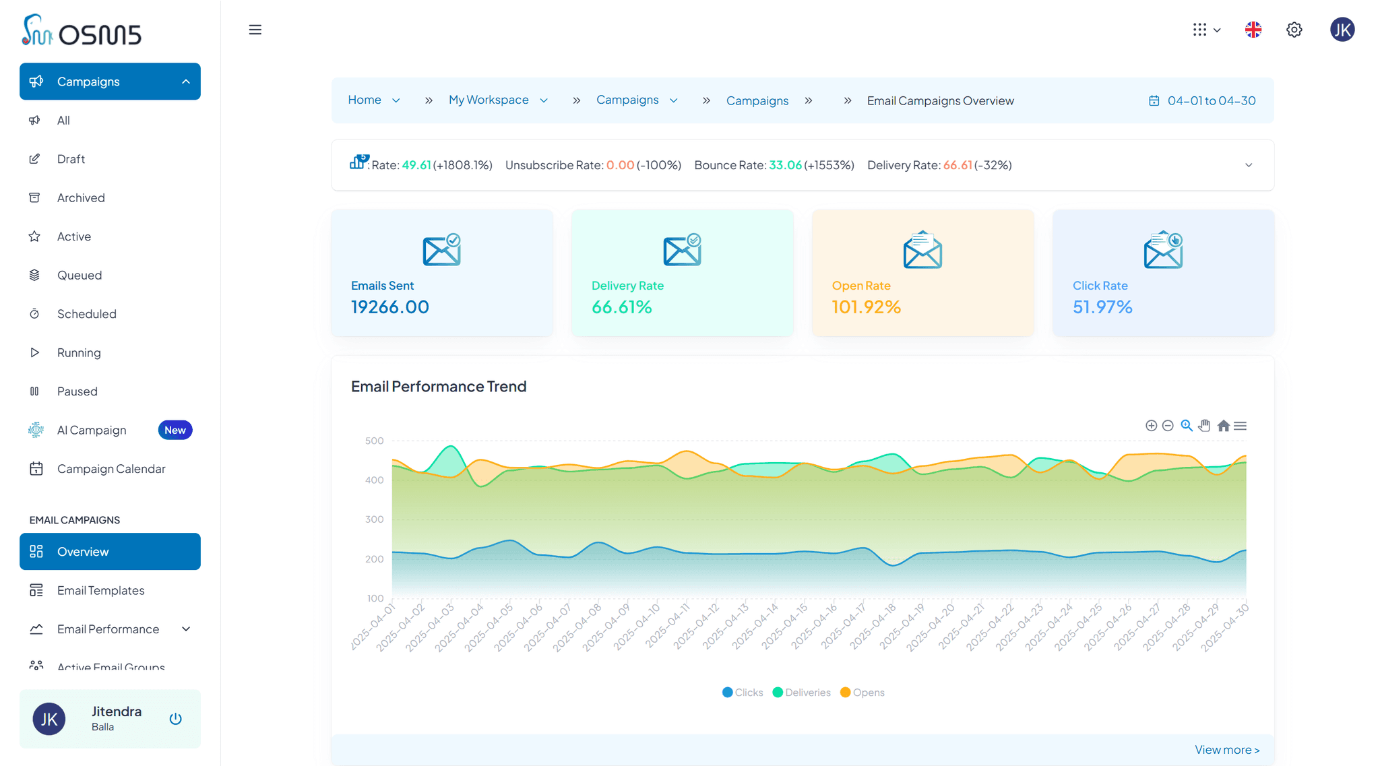Click the UK flag language icon
Image resolution: width=1380 pixels, height=766 pixels.
[x=1253, y=30]
